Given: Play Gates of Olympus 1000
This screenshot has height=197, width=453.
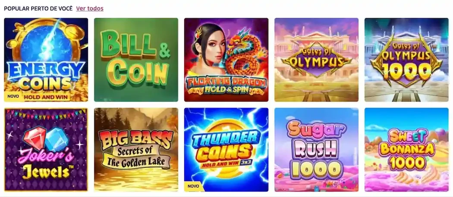Looking at the screenshot, I should pos(406,60).
